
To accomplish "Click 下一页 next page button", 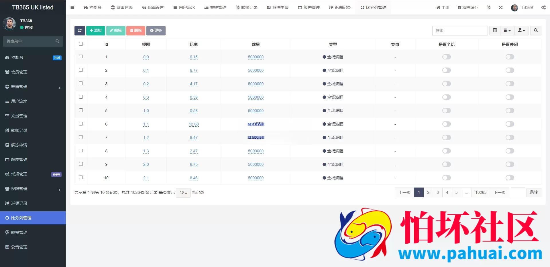I will [x=500, y=192].
